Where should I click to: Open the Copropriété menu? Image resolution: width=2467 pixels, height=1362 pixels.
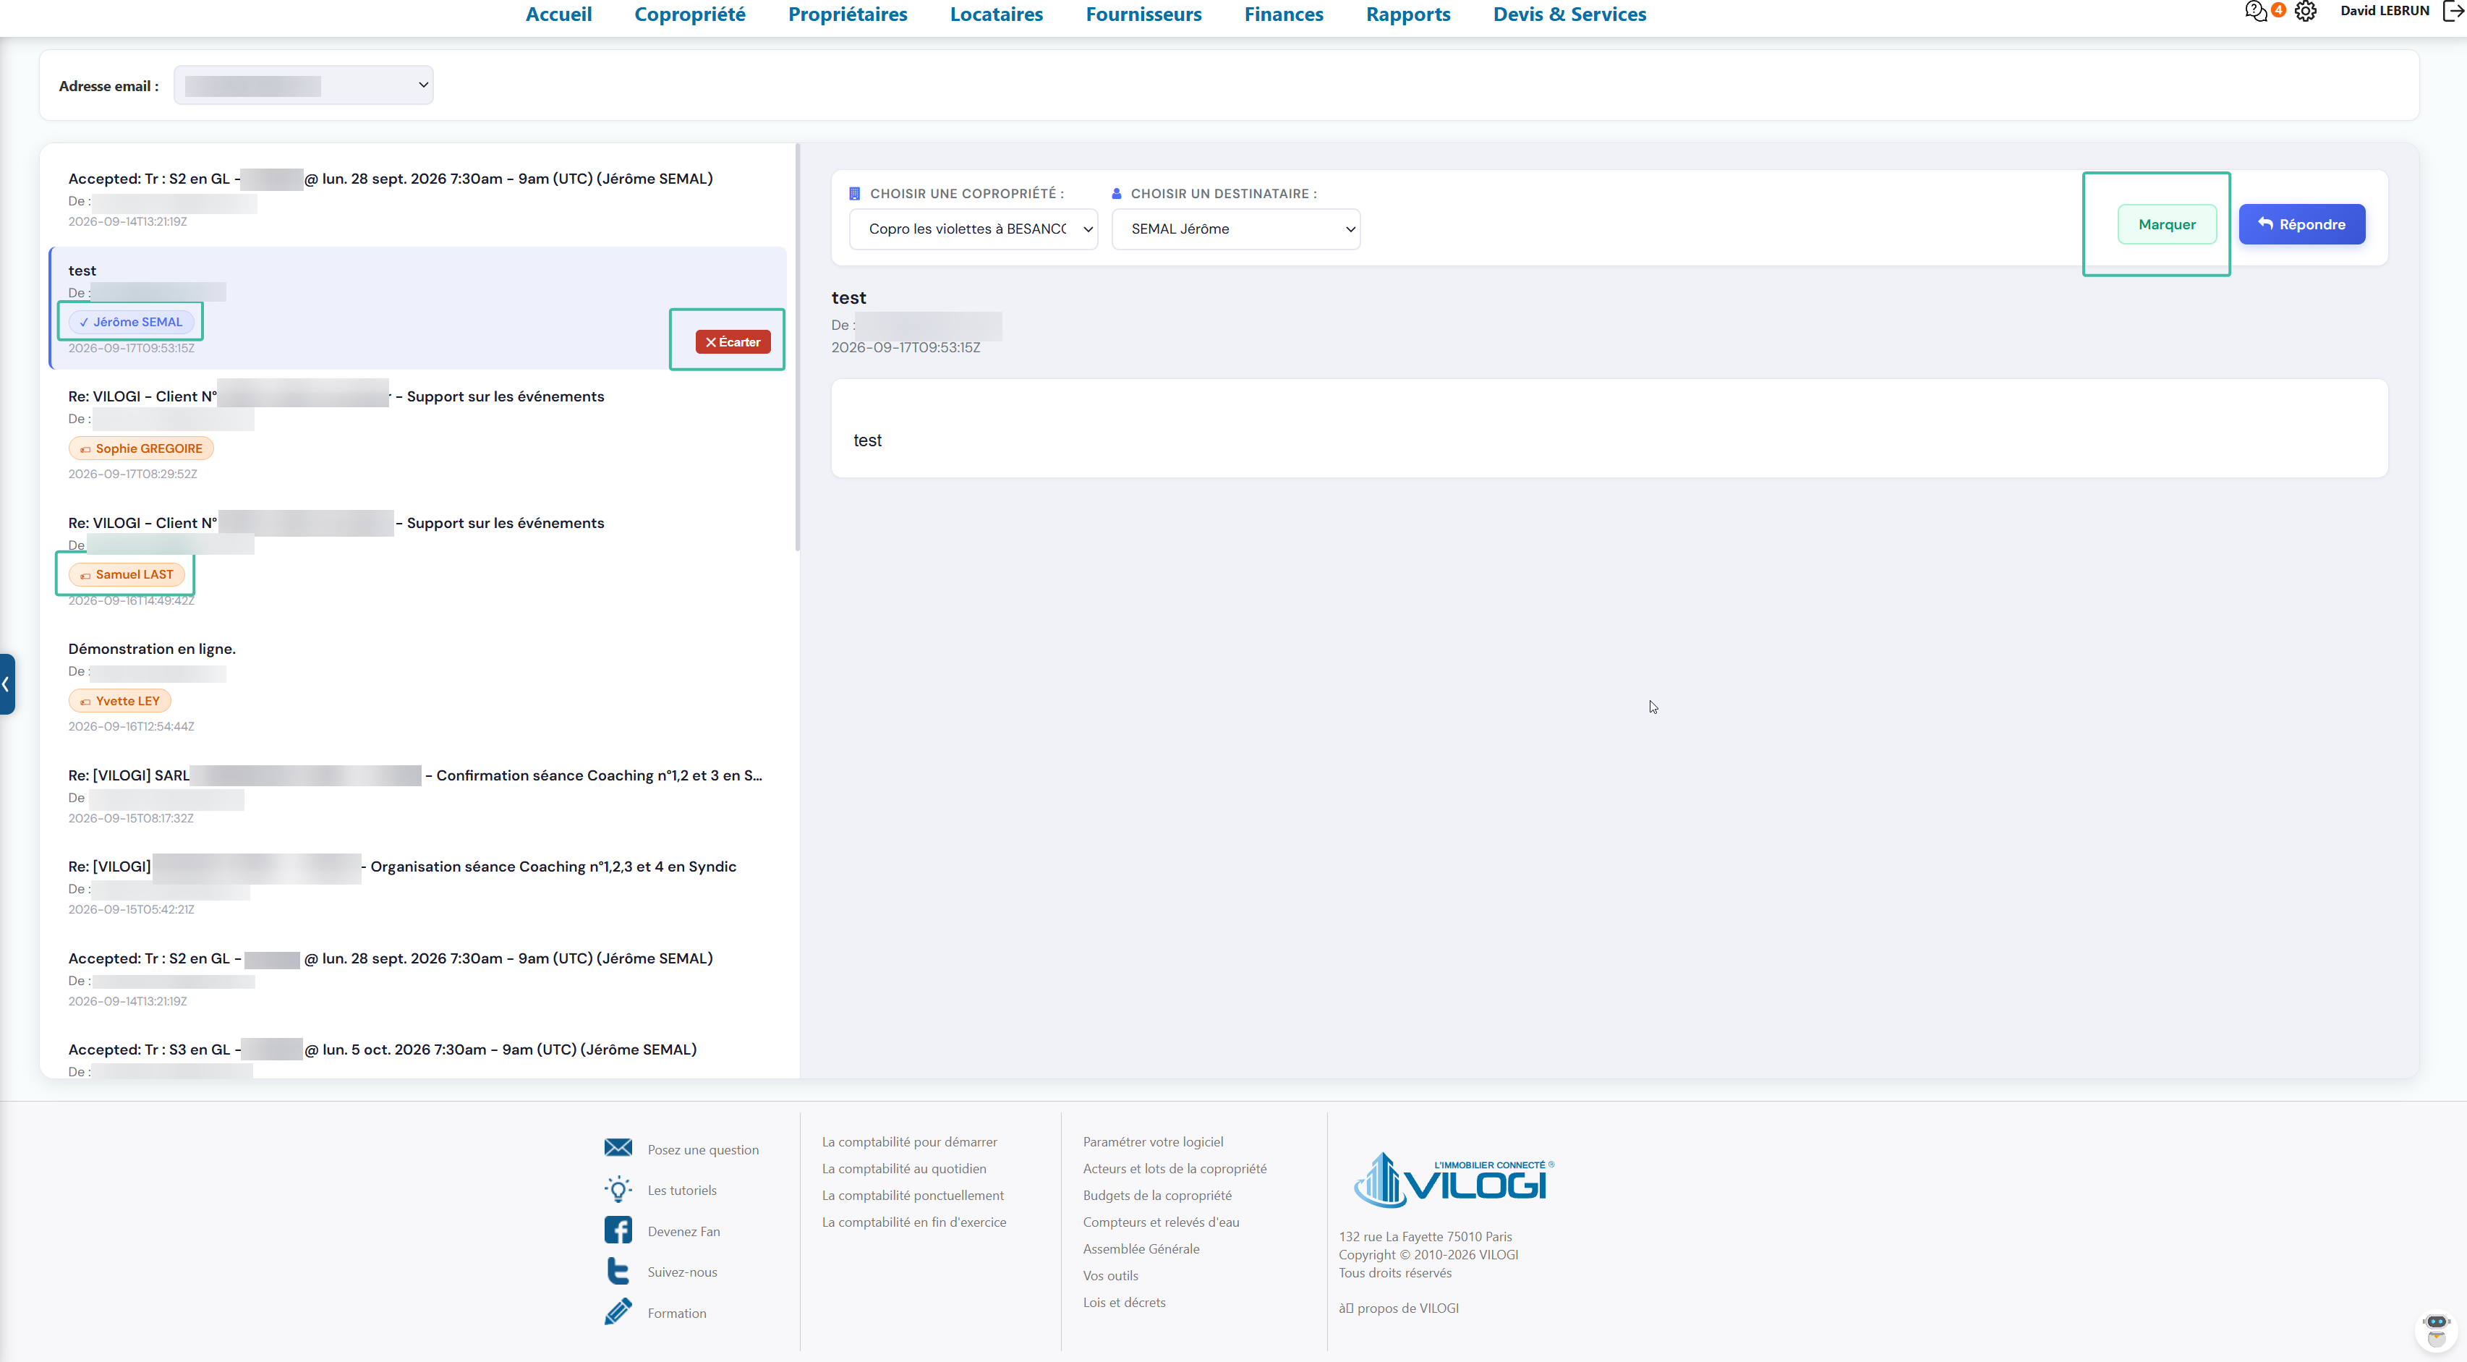click(689, 14)
